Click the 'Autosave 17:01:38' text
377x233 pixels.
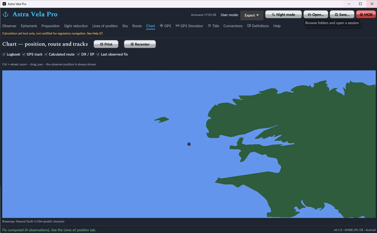coord(203,15)
